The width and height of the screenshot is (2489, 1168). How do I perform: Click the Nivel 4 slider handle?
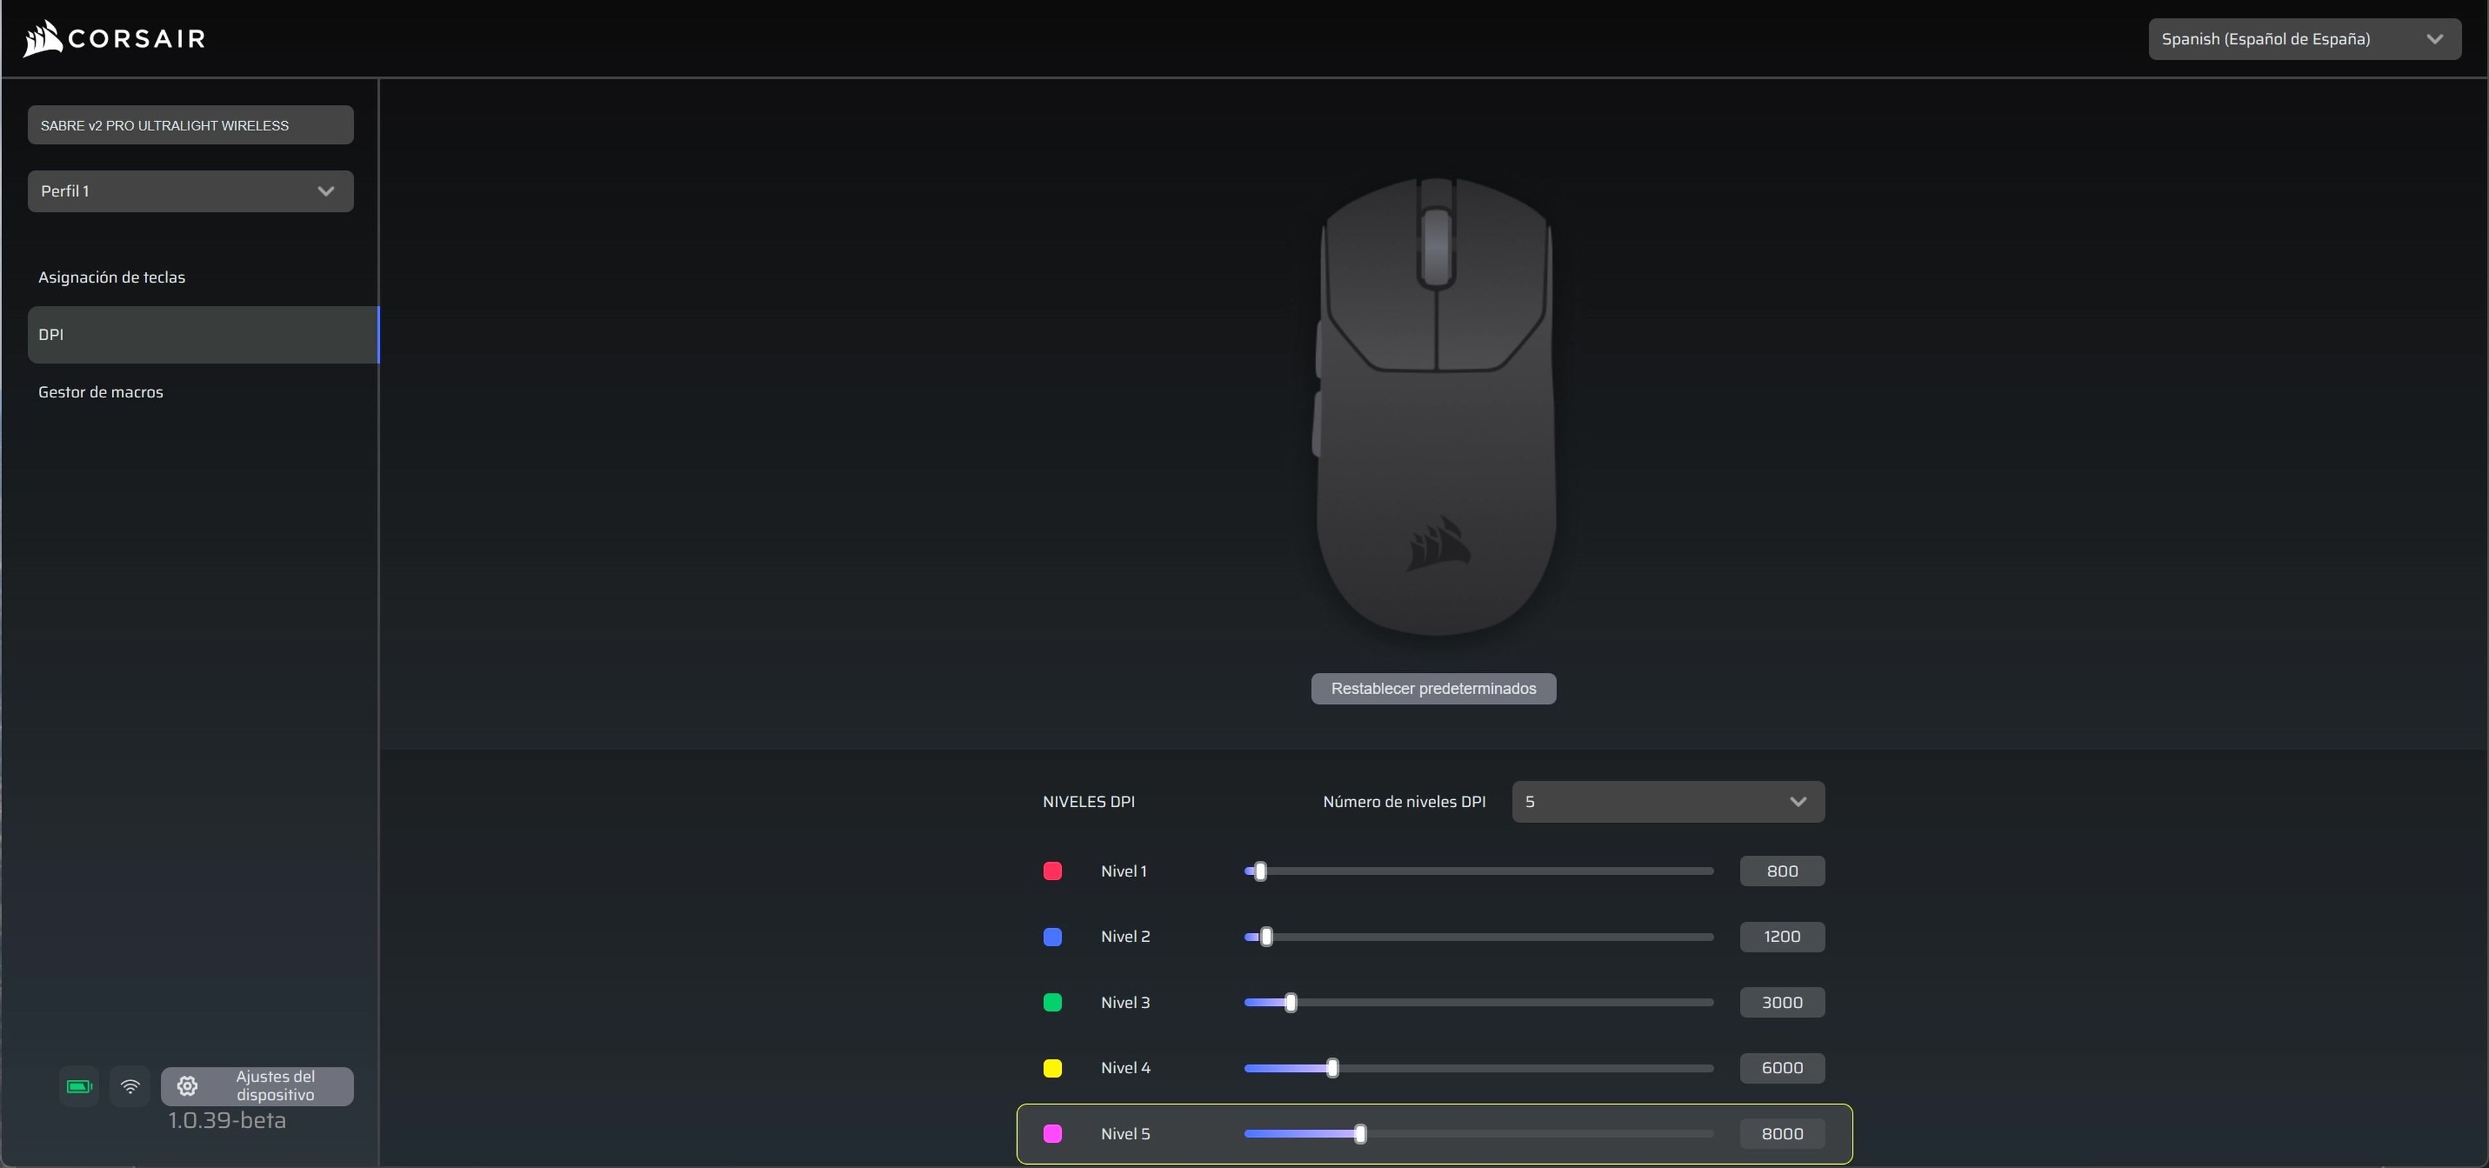coord(1333,1068)
